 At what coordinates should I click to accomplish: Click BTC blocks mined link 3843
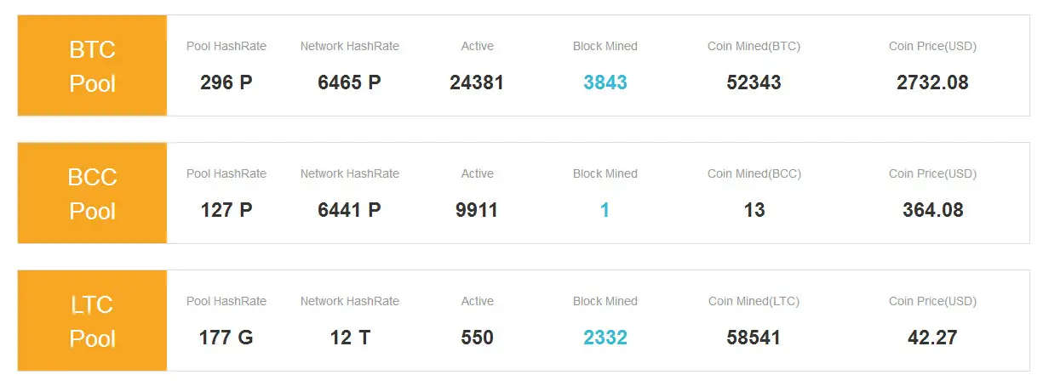(605, 82)
